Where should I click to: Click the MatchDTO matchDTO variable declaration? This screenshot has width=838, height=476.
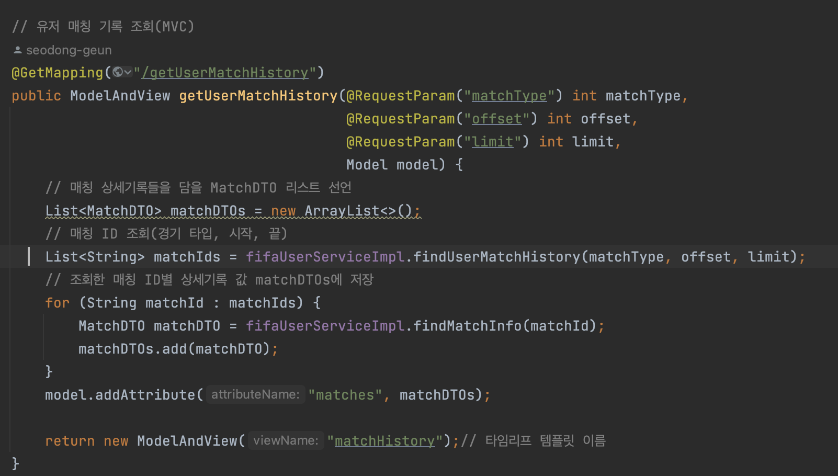(x=150, y=326)
